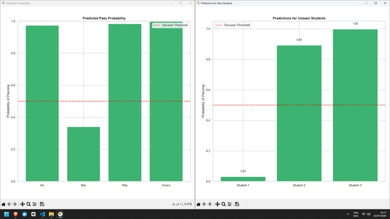Click the 'Predicted Pass Probability' chart title
Viewport: 390px width, 219px height.
(x=104, y=18)
